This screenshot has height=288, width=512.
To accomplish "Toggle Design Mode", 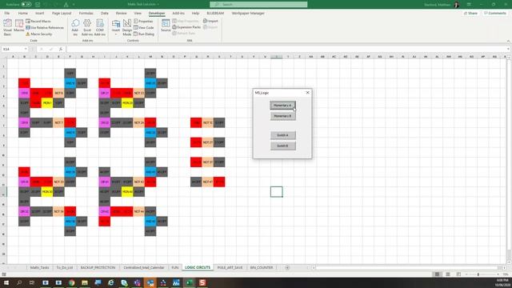I will 127,27.
